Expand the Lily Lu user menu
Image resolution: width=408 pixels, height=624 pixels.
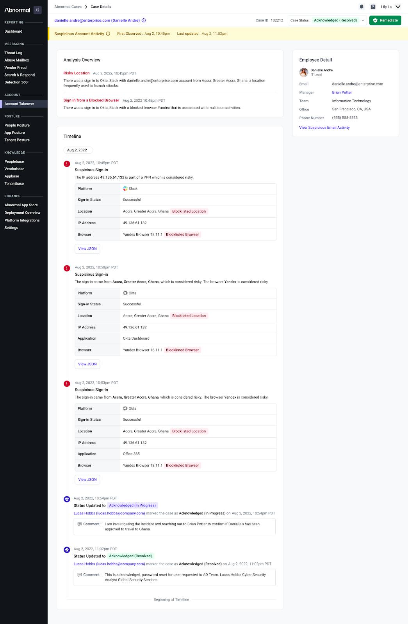coord(391,7)
